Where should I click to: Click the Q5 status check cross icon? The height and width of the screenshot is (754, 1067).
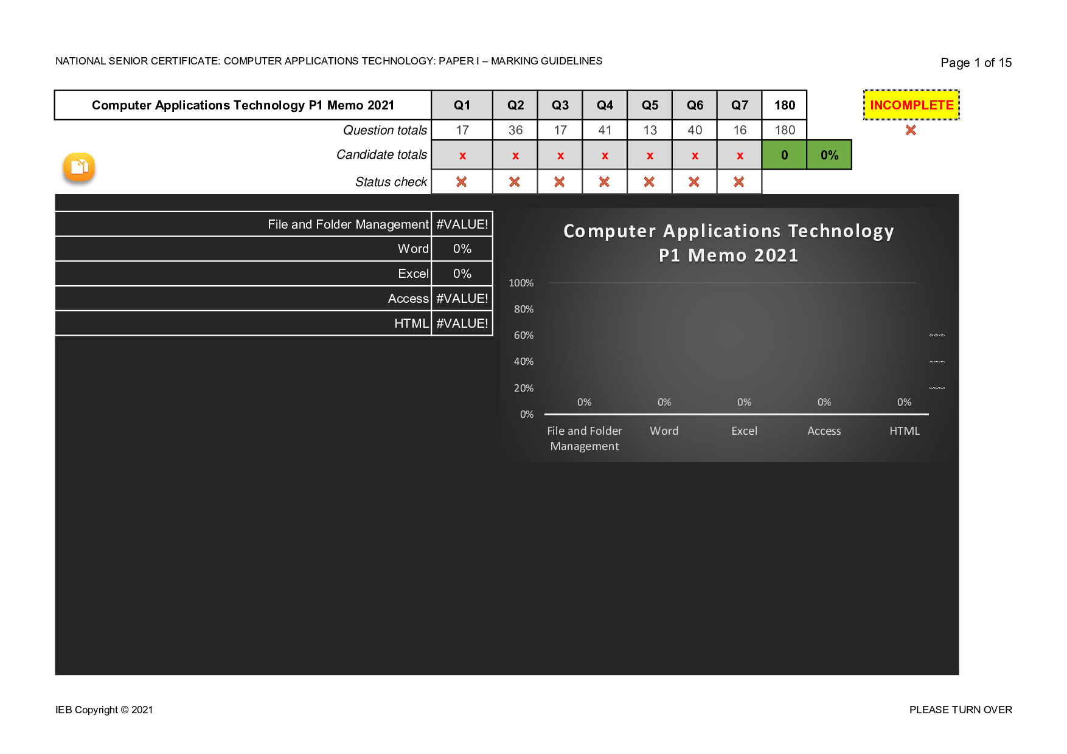point(649,182)
